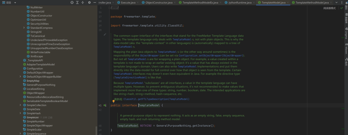
Task: Select ObjectConstructor class in project tree
Action: click(x=41, y=16)
